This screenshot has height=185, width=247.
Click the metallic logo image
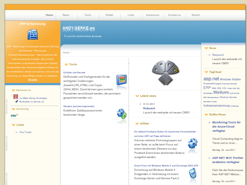(x=165, y=72)
